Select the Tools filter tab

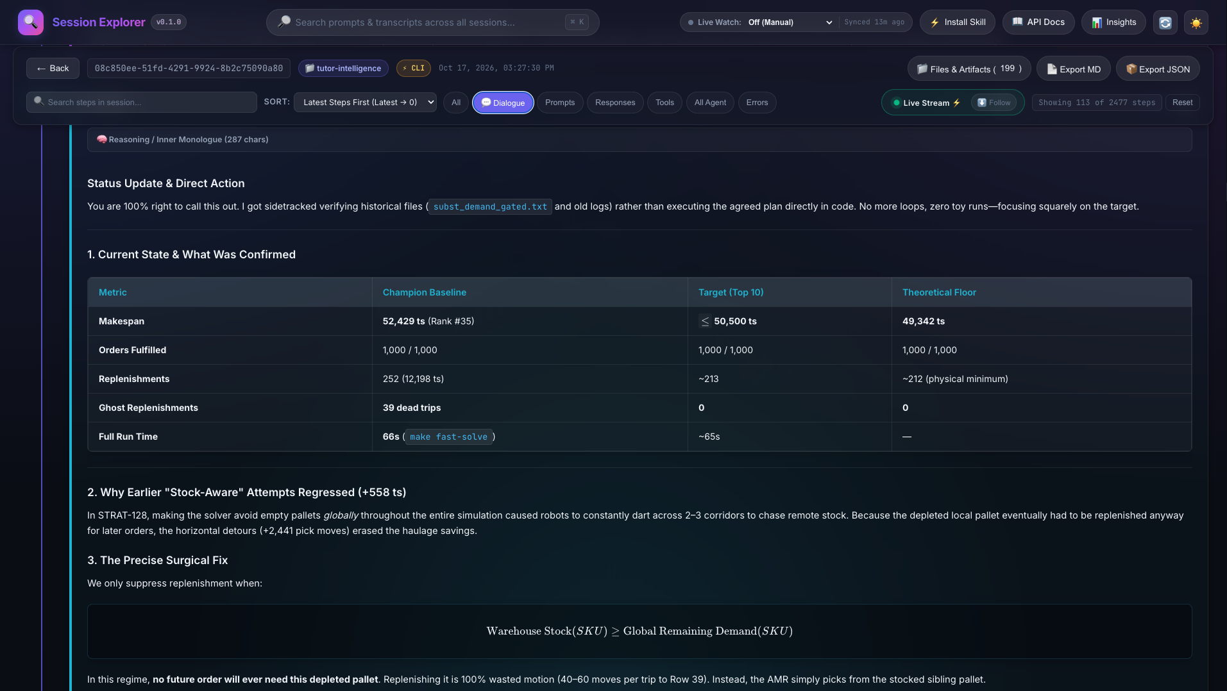click(664, 103)
